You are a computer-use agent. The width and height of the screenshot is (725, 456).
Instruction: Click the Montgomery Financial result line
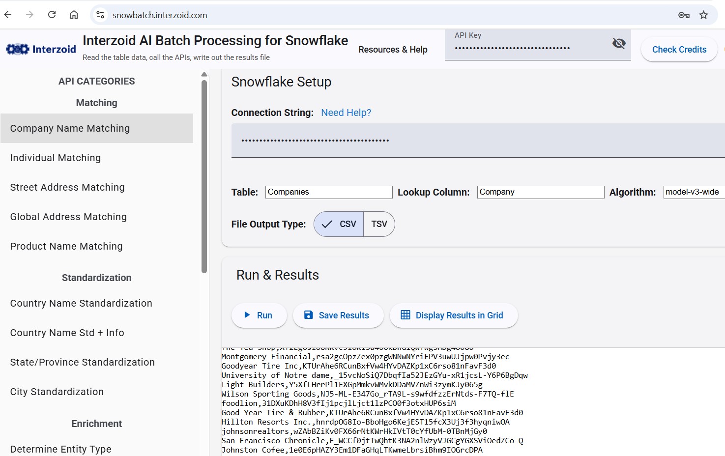(x=365, y=357)
